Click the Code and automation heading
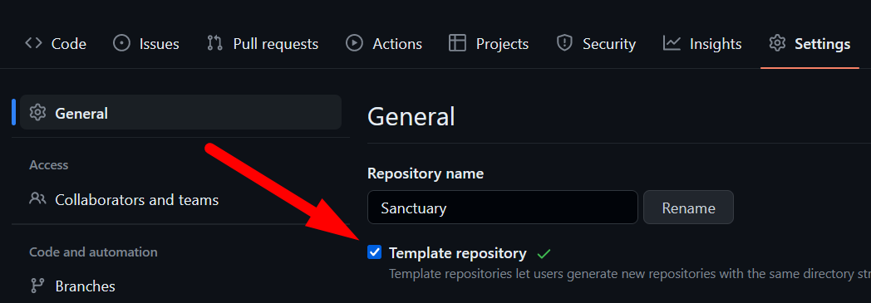The image size is (871, 303). pos(93,252)
